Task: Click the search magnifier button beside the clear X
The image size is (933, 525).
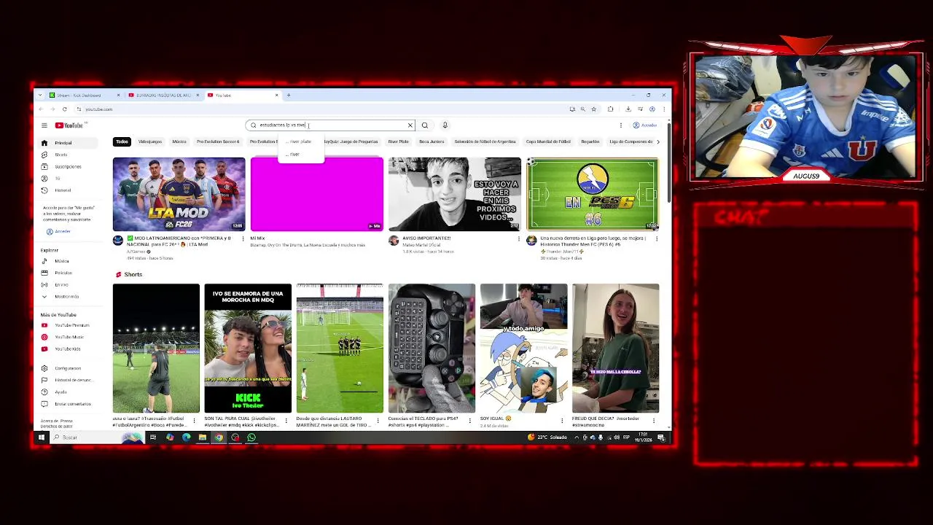Action: point(425,125)
